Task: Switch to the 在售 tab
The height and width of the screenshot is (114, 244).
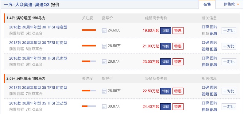Action: click(207, 4)
